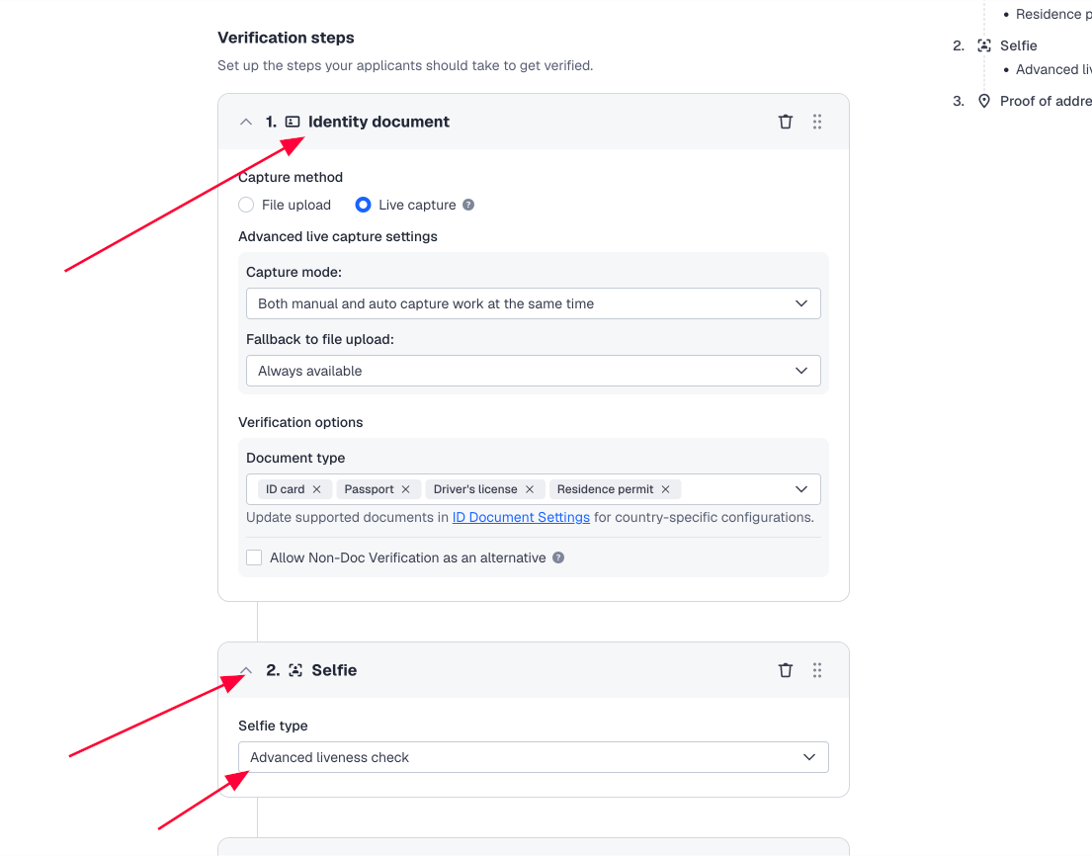The height and width of the screenshot is (856, 1092).
Task: Show help for Non-Doc Verification option
Action: (558, 557)
